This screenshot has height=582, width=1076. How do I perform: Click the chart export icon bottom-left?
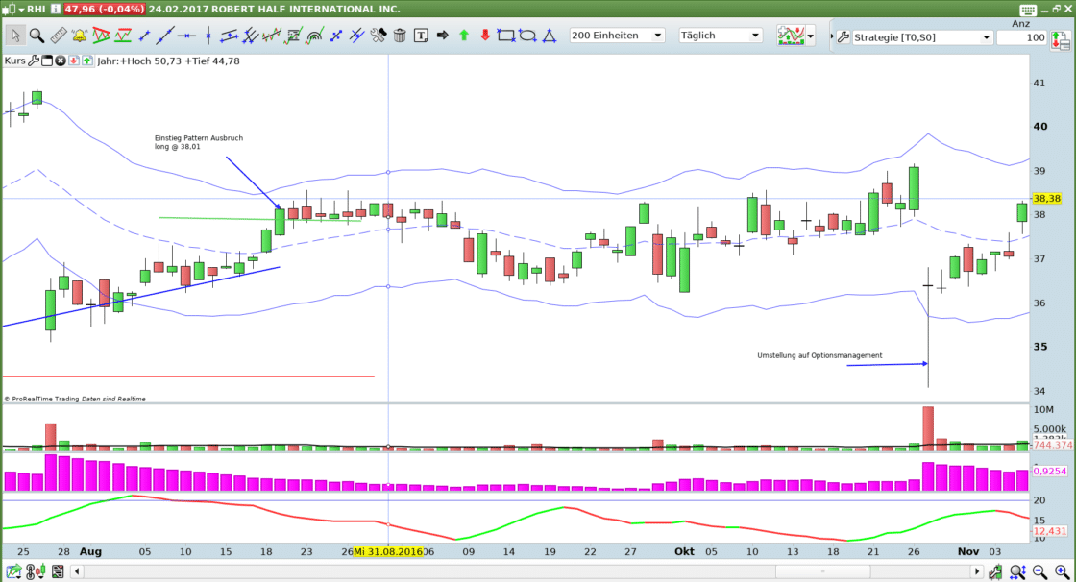13,571
